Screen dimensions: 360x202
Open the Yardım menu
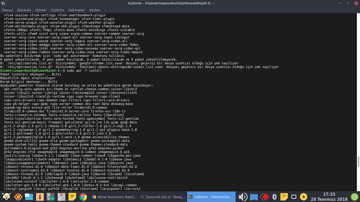95,10
